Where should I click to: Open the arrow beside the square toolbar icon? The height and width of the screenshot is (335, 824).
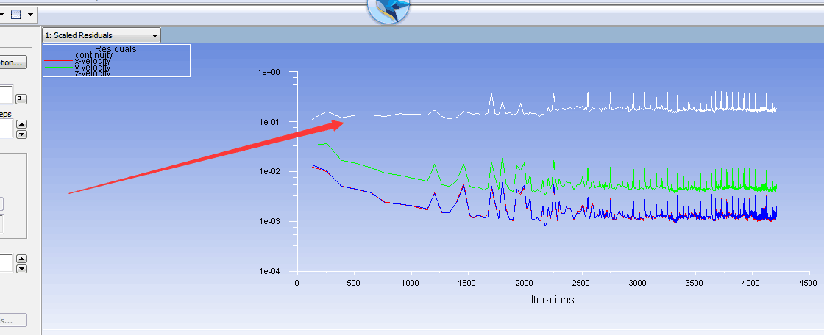click(x=29, y=14)
